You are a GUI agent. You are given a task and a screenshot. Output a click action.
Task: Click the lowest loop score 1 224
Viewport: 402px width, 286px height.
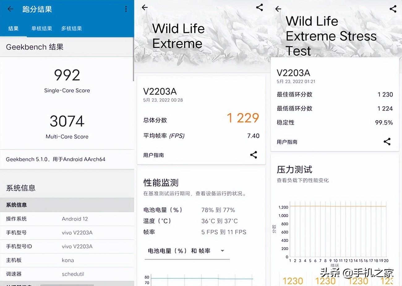(385, 108)
